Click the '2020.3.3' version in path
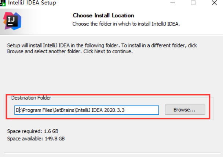The image size is (223, 157). pyautogui.click(x=114, y=110)
